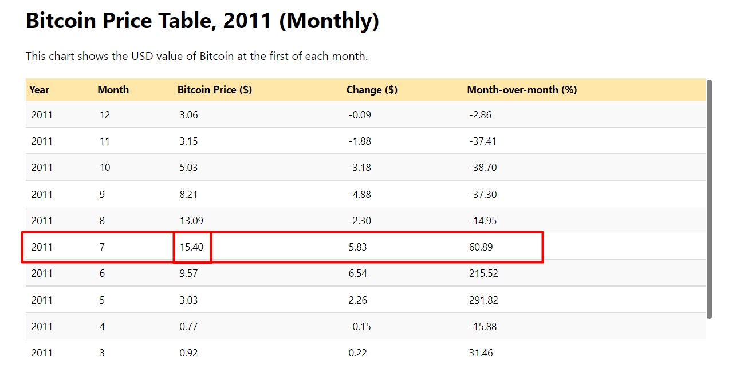Click percent value 291.82
This screenshot has width=732, height=377.
click(x=483, y=300)
